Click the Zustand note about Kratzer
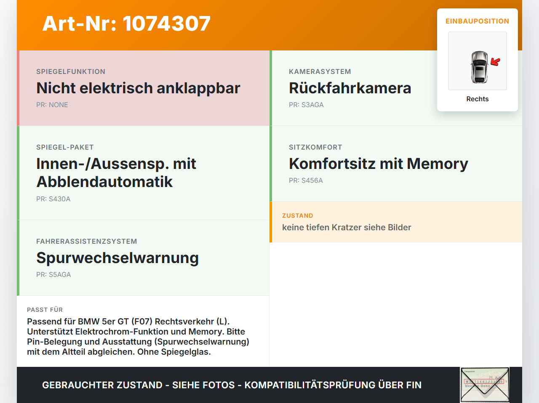Screen dimensions: 539x403 [x=347, y=227]
